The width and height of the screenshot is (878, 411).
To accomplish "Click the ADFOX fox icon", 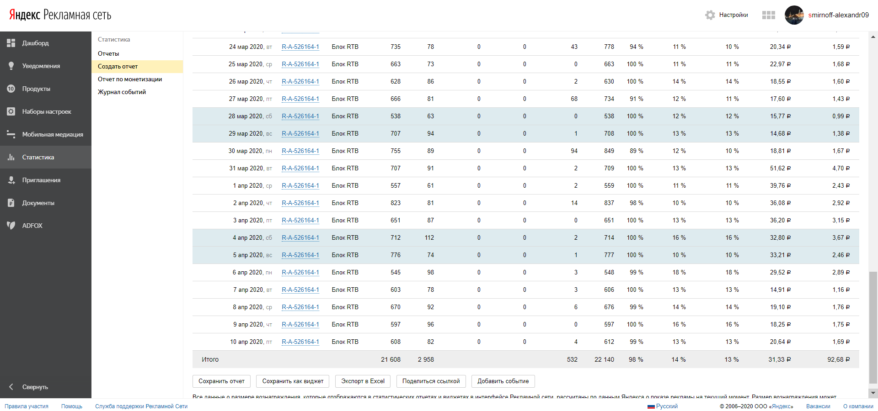I will pyautogui.click(x=11, y=226).
